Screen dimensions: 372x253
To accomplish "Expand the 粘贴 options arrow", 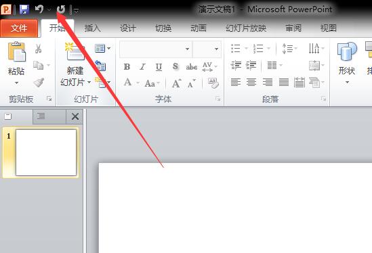I will [16, 83].
